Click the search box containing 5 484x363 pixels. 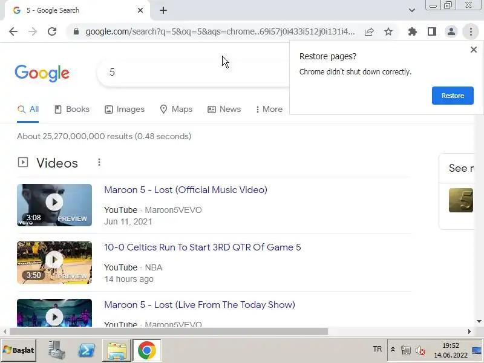[194, 73]
